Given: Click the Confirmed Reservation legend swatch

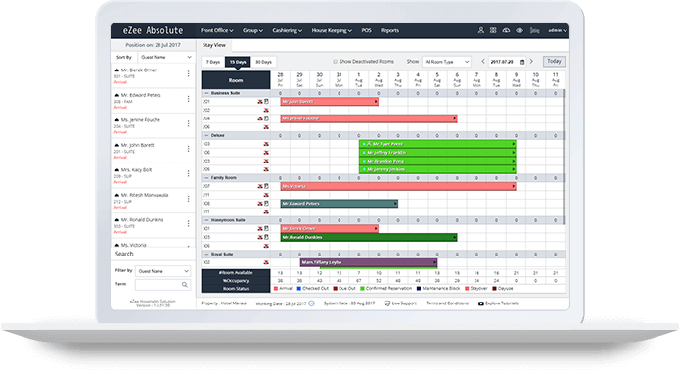Looking at the screenshot, I should [362, 289].
